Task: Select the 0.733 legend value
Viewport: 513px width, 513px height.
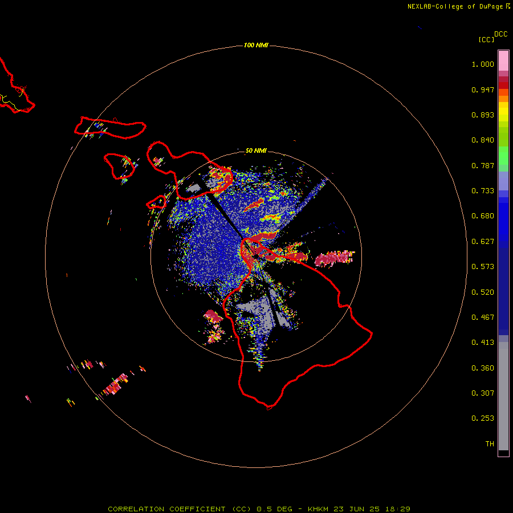Action: (483, 191)
